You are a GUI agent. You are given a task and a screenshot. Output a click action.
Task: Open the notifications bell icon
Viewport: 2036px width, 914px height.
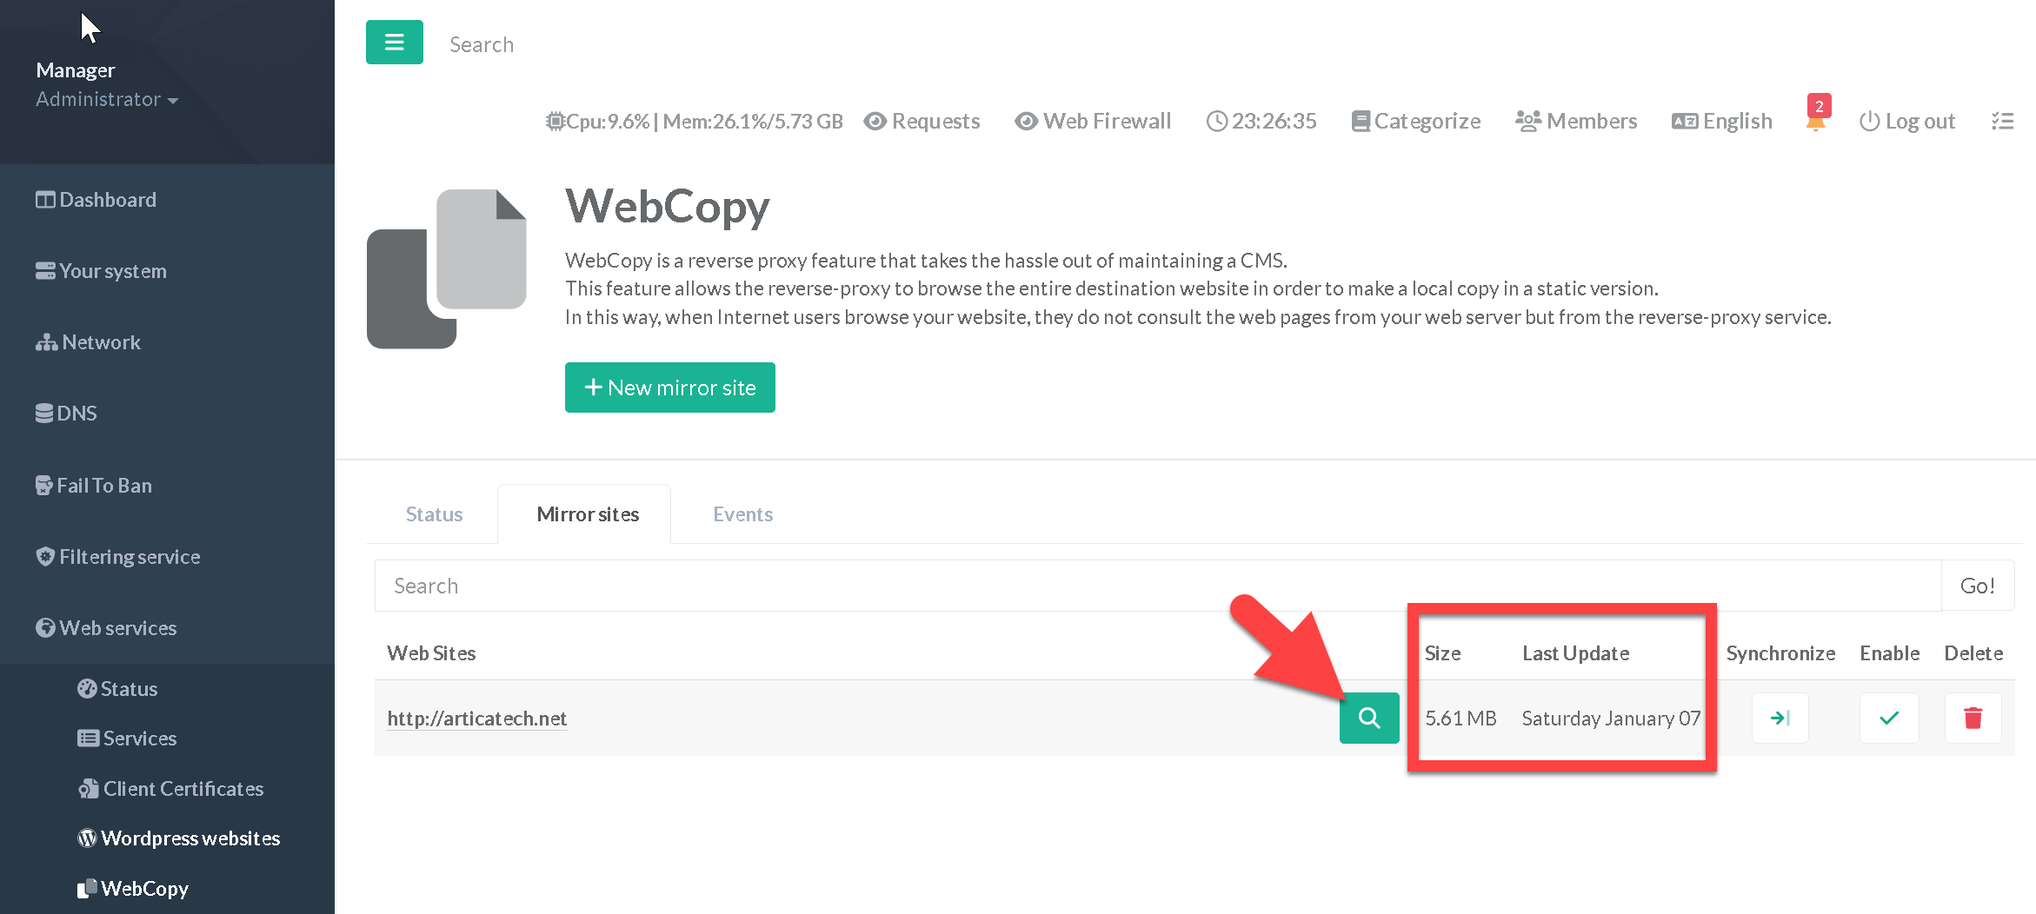pyautogui.click(x=1815, y=122)
